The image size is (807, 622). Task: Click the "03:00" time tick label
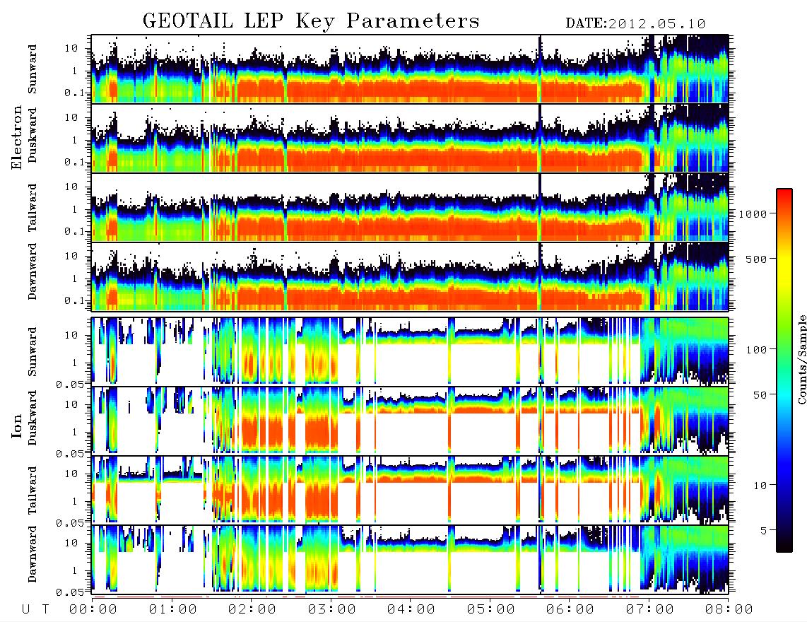(x=332, y=609)
